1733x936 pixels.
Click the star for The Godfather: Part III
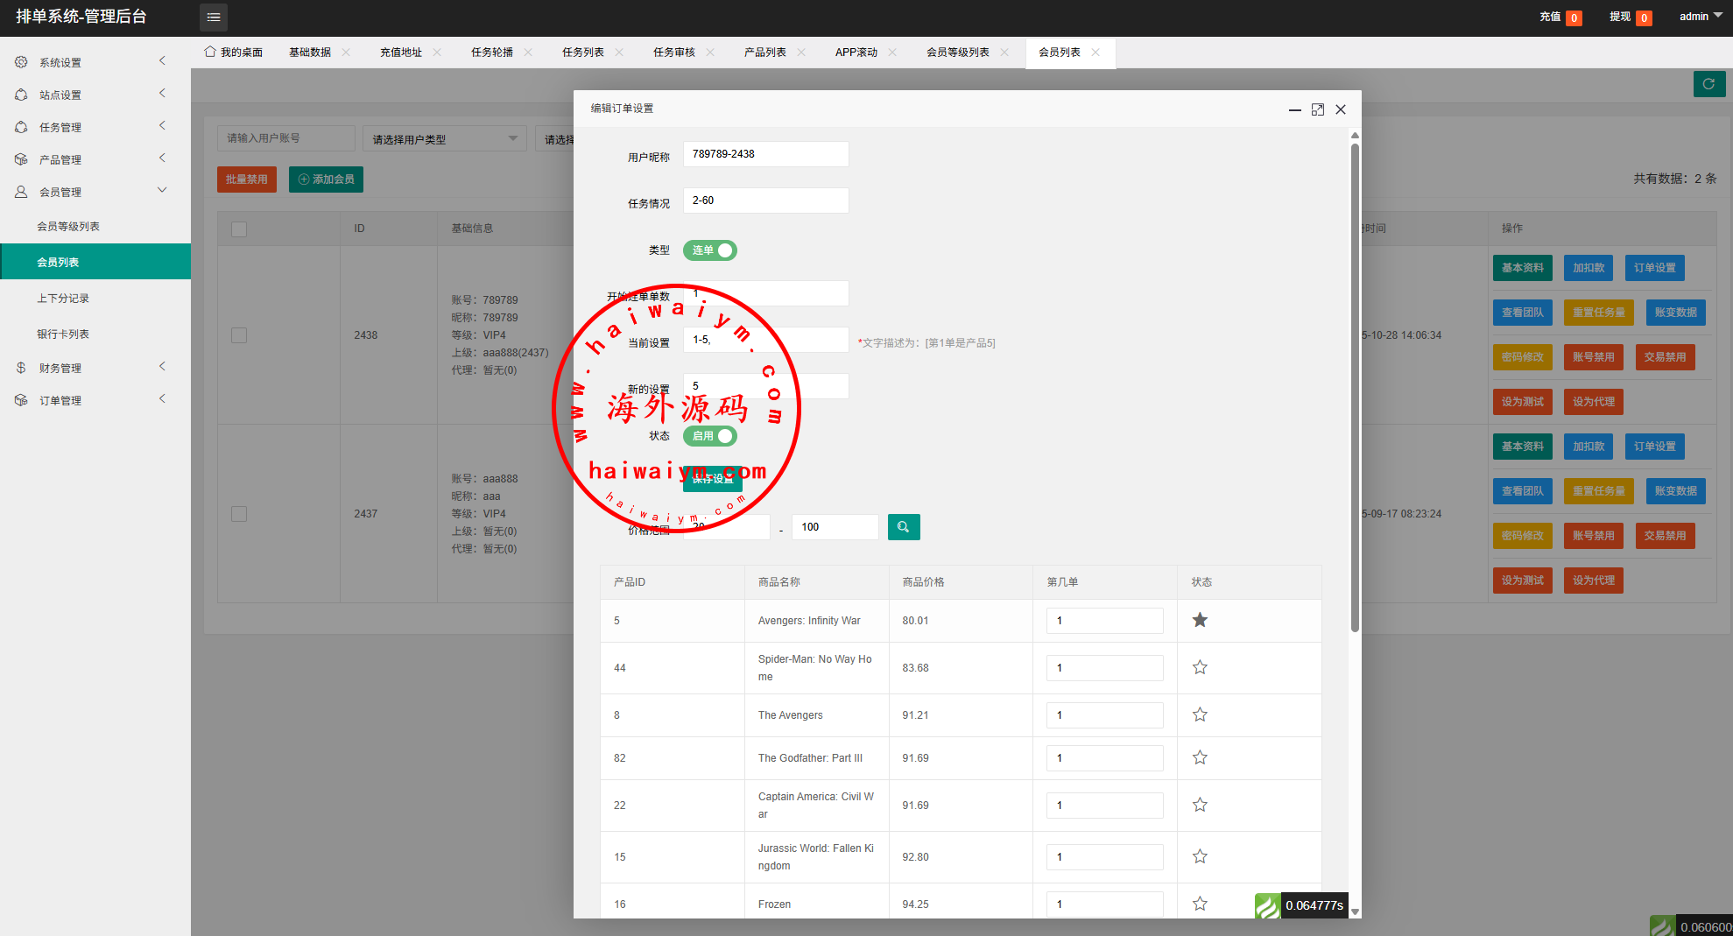pos(1200,758)
